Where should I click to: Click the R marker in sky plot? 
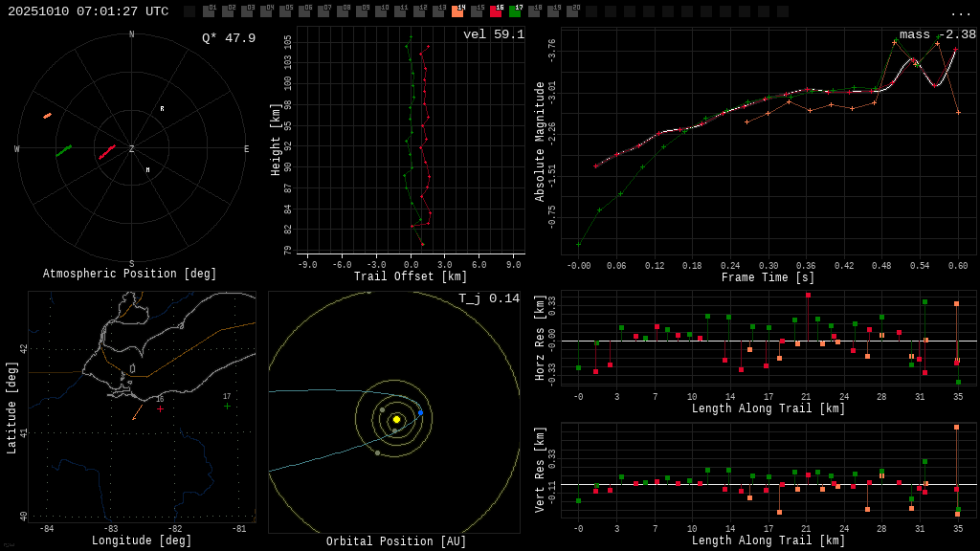click(162, 109)
